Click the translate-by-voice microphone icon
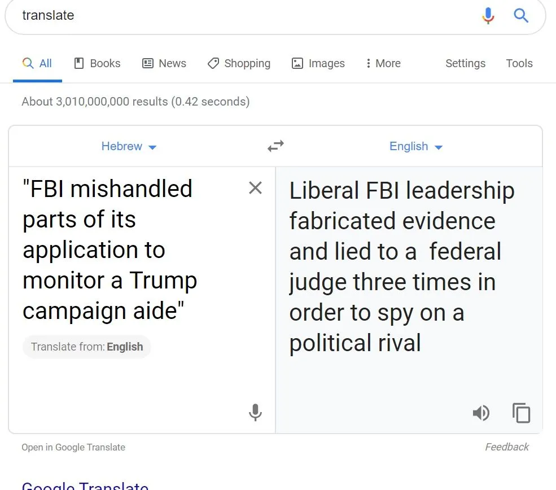The width and height of the screenshot is (556, 490). coord(255,413)
